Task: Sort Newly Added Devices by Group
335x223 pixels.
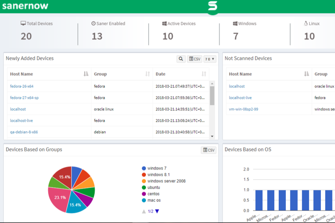Action: (x=148, y=74)
